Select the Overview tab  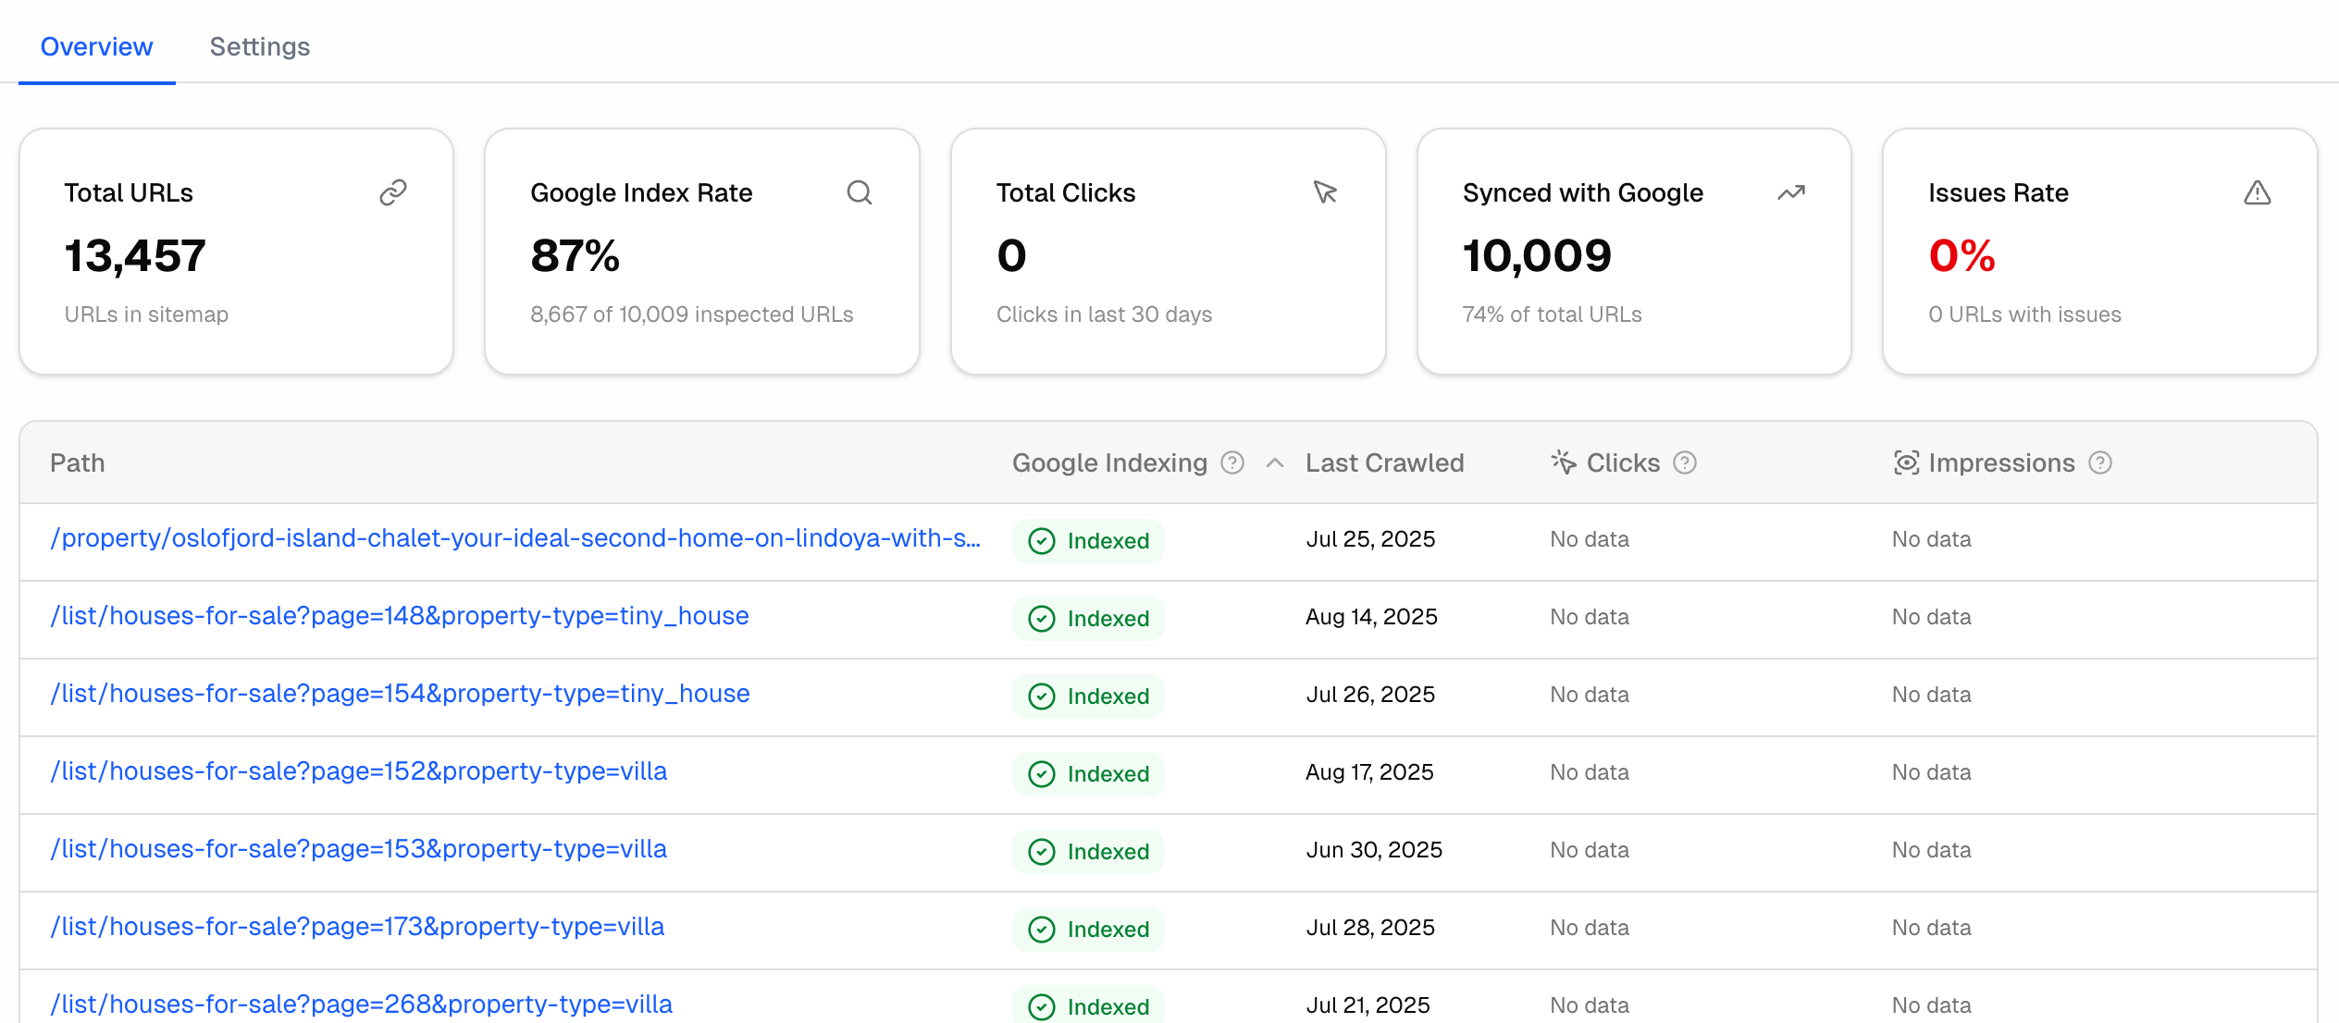click(96, 46)
